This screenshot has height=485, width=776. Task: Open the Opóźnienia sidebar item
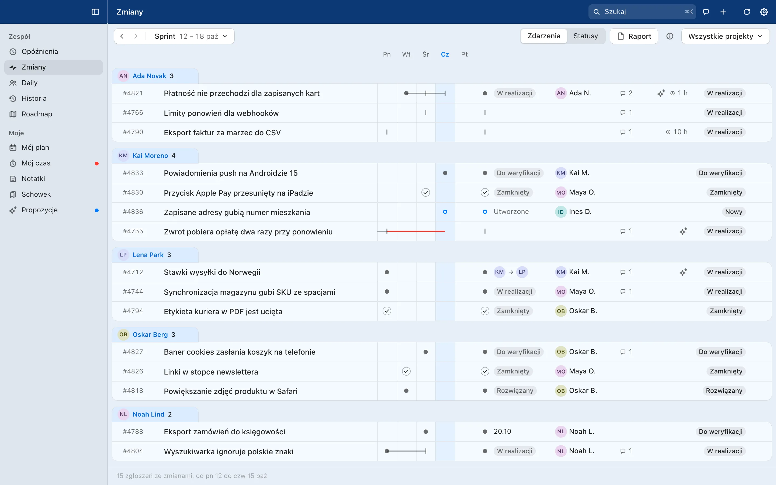54,52
